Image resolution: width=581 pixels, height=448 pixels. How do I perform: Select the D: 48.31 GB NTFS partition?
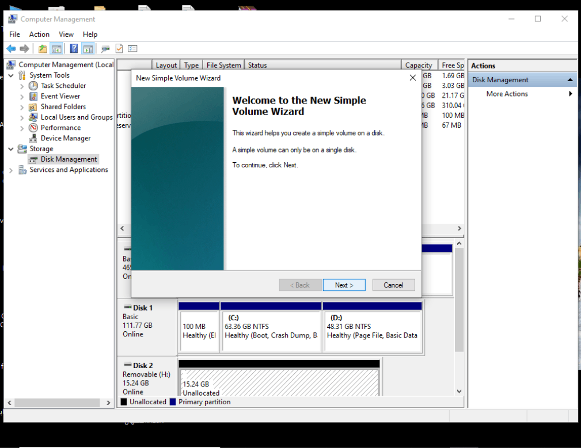coord(373,331)
